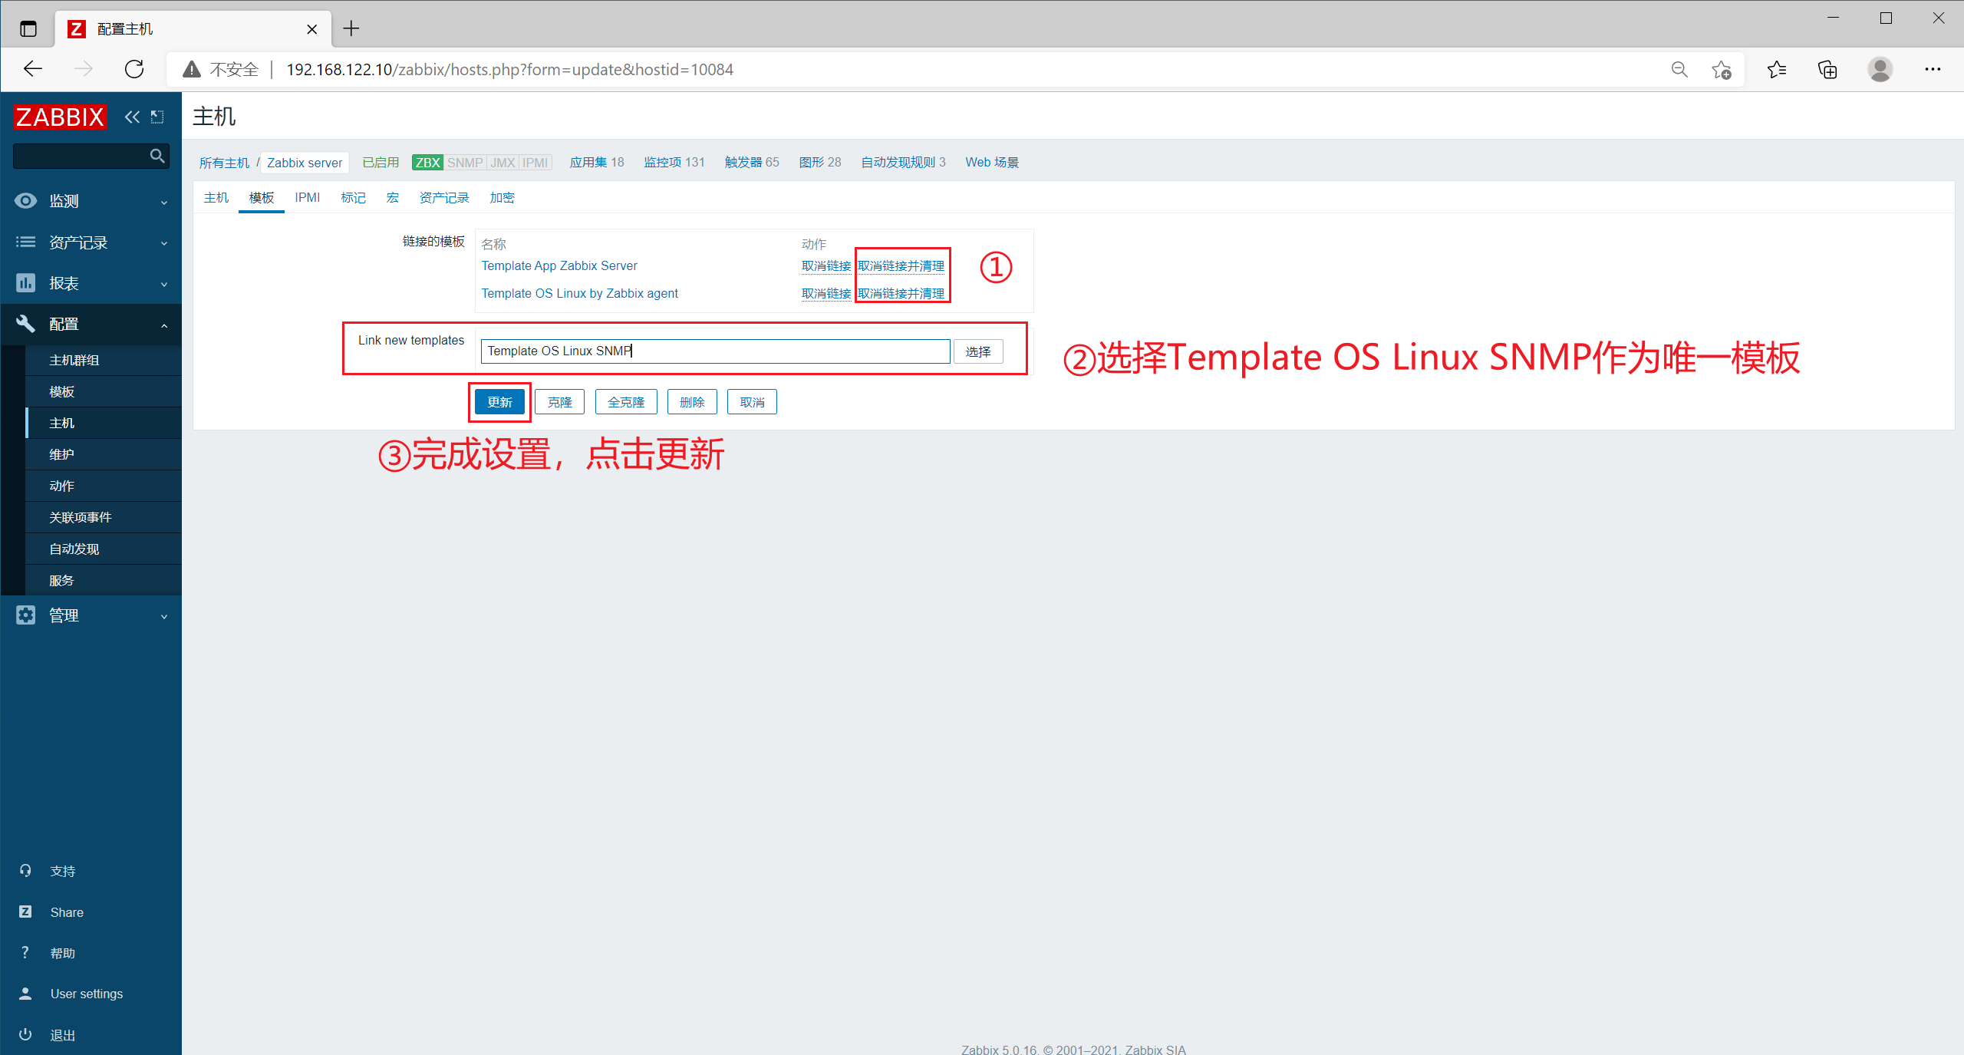Click the power icon beside 退出
Viewport: 1964px width, 1055px height.
[25, 1034]
